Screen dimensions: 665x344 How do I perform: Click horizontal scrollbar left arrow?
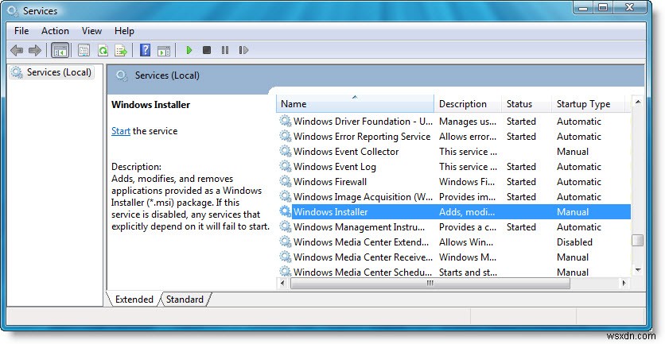click(x=283, y=283)
